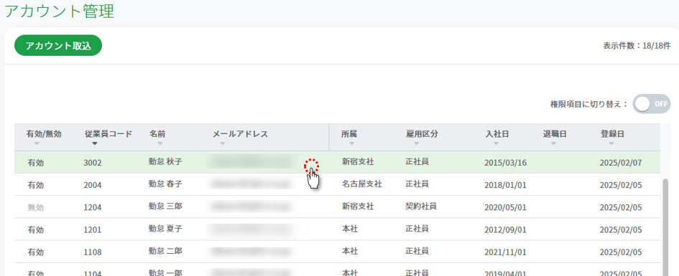Select the name 勤怠 秋子
The height and width of the screenshot is (276, 679).
(165, 162)
